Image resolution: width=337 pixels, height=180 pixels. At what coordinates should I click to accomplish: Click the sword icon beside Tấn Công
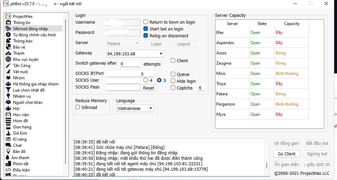click(8, 66)
